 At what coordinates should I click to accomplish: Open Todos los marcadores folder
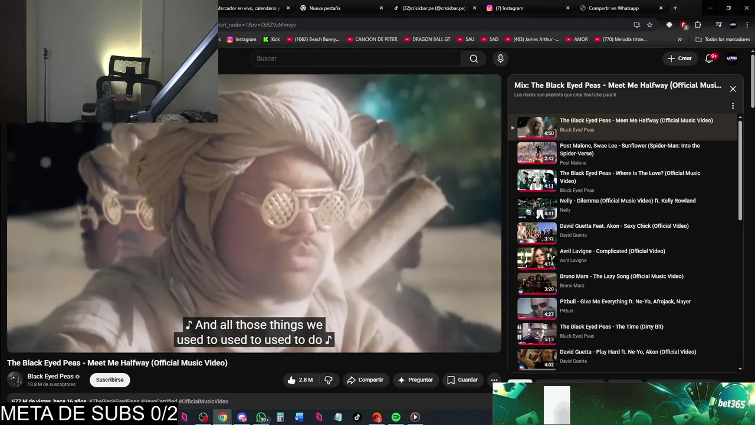point(723,40)
